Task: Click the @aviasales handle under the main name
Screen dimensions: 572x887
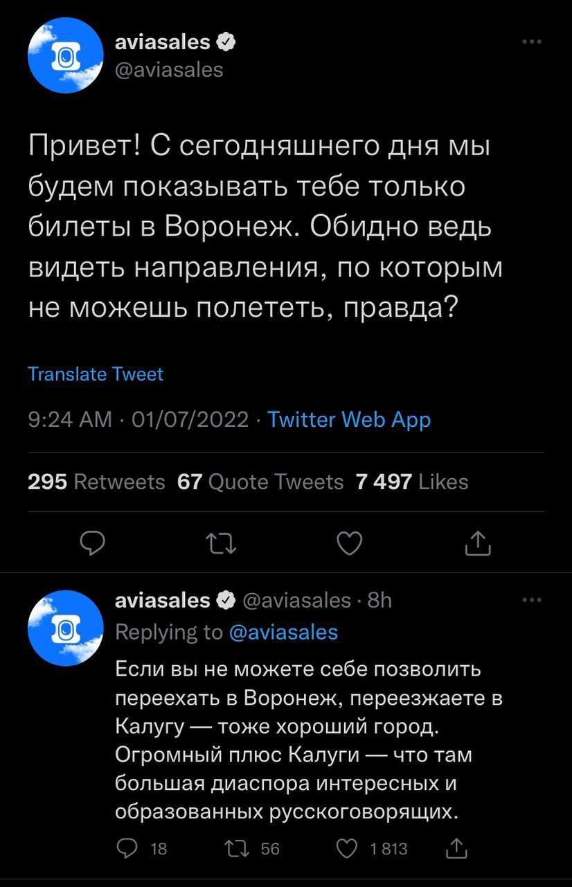Action: coord(168,69)
